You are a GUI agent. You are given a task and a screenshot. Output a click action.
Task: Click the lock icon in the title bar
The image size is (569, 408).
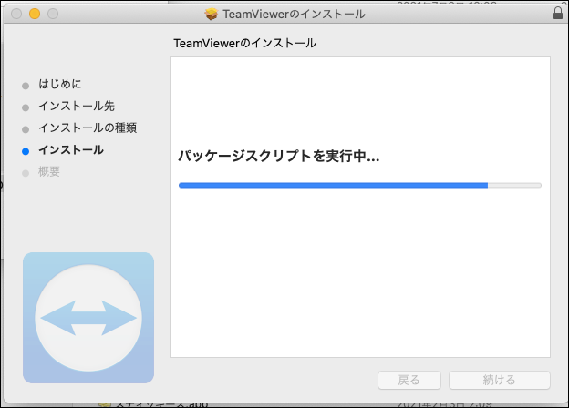click(x=558, y=14)
